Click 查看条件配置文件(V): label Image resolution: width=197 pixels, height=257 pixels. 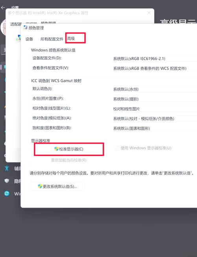pyautogui.click(x=50, y=68)
